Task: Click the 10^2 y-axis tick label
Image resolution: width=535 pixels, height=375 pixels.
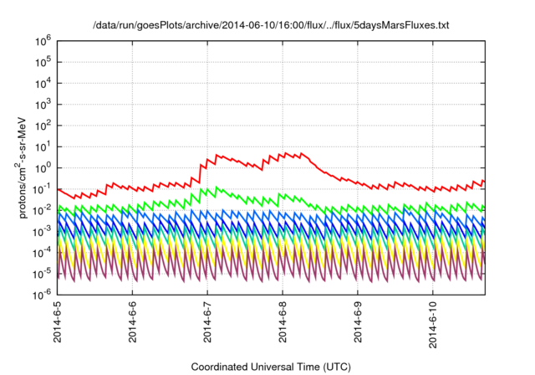Action: point(43,126)
